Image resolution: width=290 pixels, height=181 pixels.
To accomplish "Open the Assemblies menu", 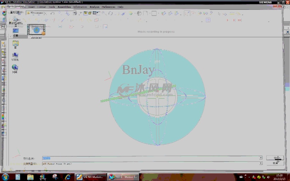I will pyautogui.click(x=64, y=7).
